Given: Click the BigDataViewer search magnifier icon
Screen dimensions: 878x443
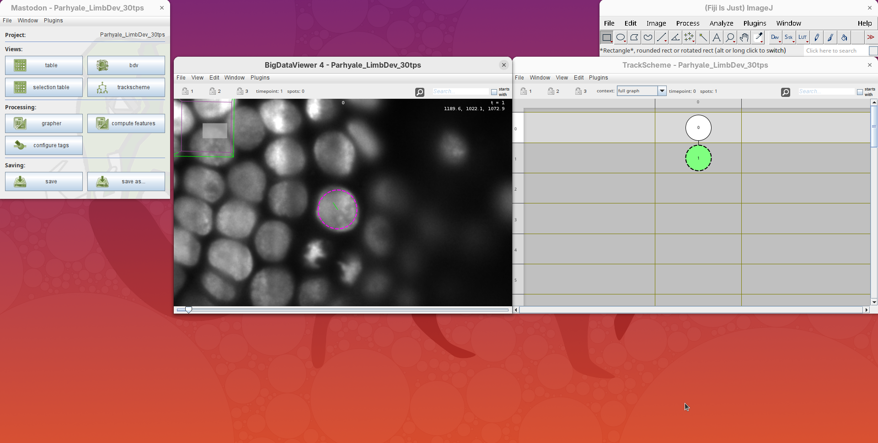Looking at the screenshot, I should (x=419, y=92).
